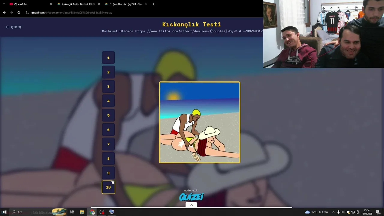This screenshot has height=216, width=384.
Task: Select rank slot 7
Action: coord(108,144)
